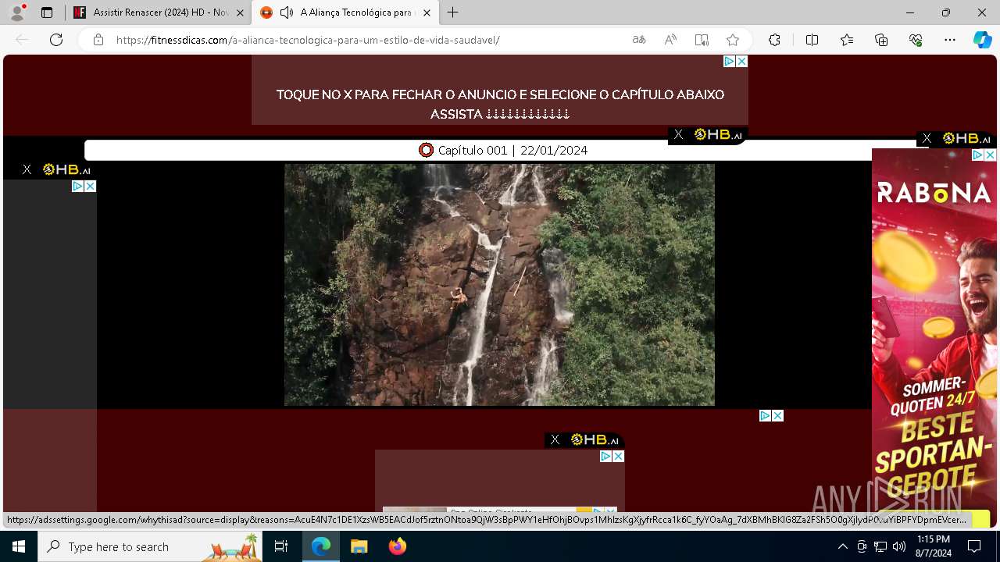Close the left sidebar ad
The width and height of the screenshot is (1000, 562).
pos(91,186)
